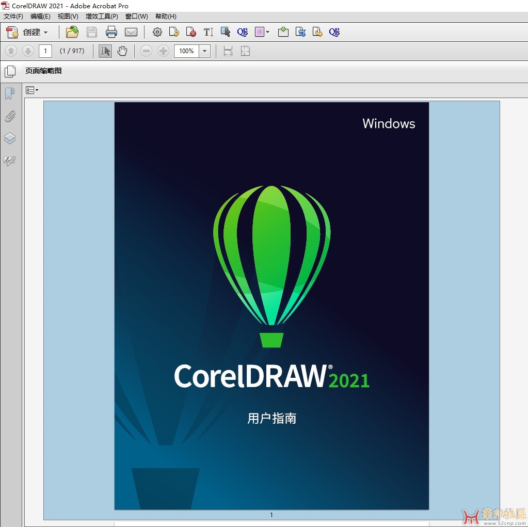
Task: Zoom out with the minus button
Action: pos(146,51)
